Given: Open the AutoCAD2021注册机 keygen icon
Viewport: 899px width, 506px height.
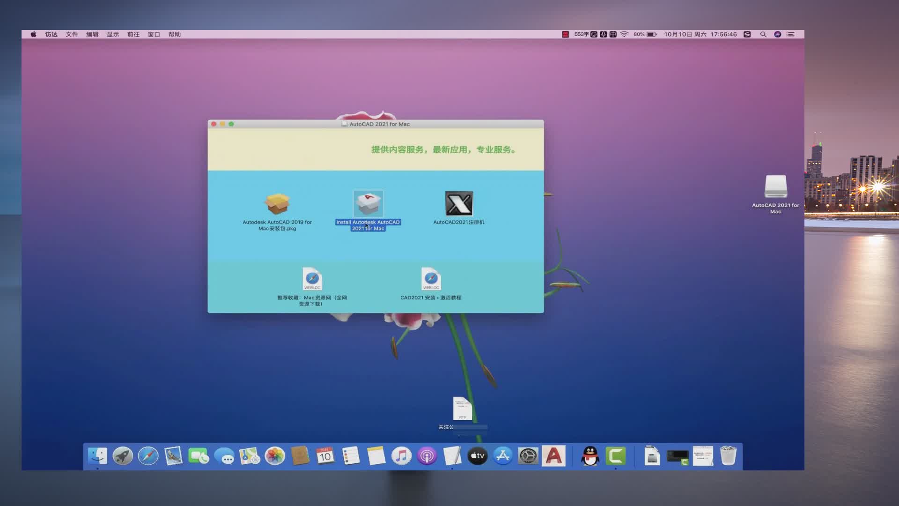Looking at the screenshot, I should click(x=459, y=204).
